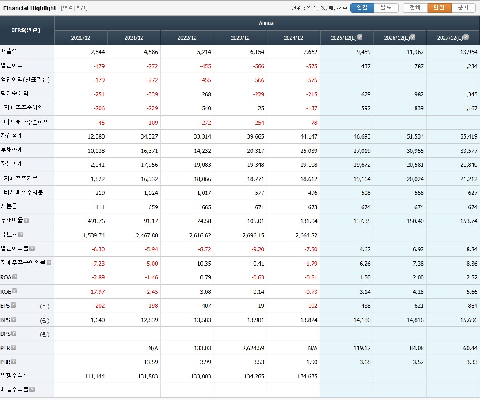
Task: Show the PER definition help icon
Action: [x=14, y=348]
